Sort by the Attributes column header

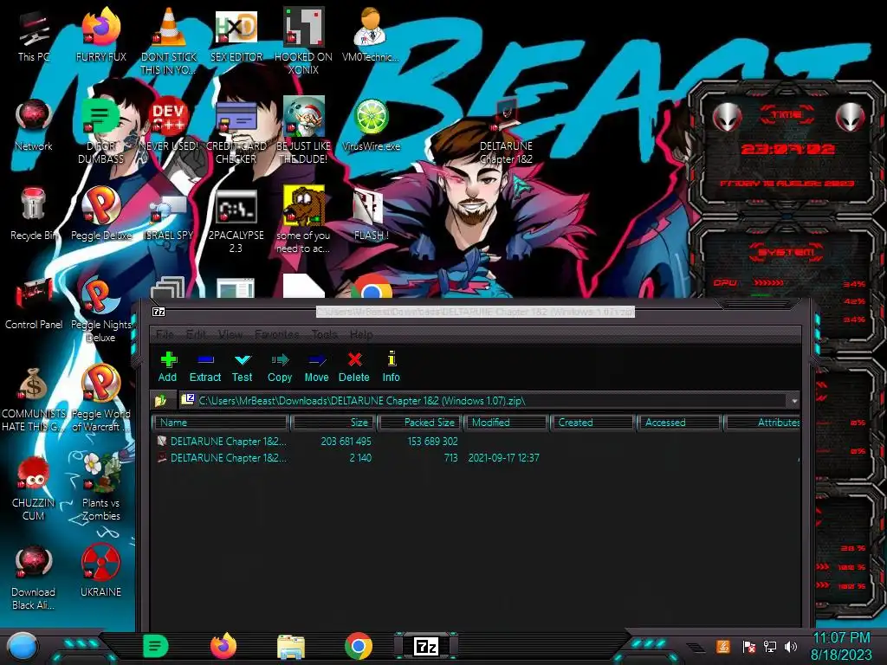[x=762, y=423]
